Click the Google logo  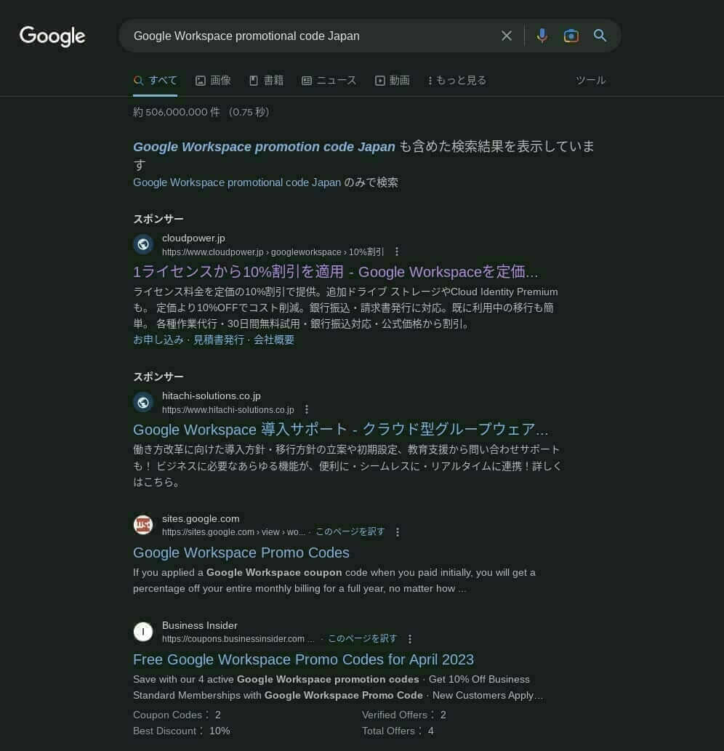point(52,36)
